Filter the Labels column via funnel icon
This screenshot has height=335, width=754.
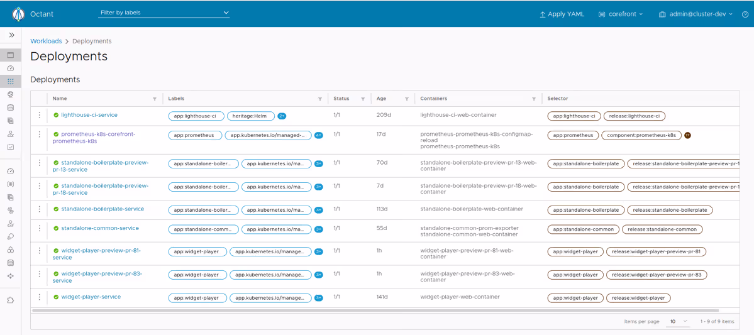[x=320, y=99]
